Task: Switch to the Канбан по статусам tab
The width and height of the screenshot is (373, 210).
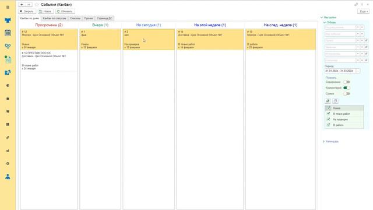Action: (54, 18)
